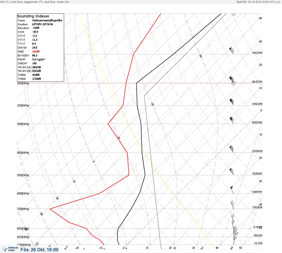The width and height of the screenshot is (282, 253).
Task: Click the 10030ft height label
Action: point(257,207)
